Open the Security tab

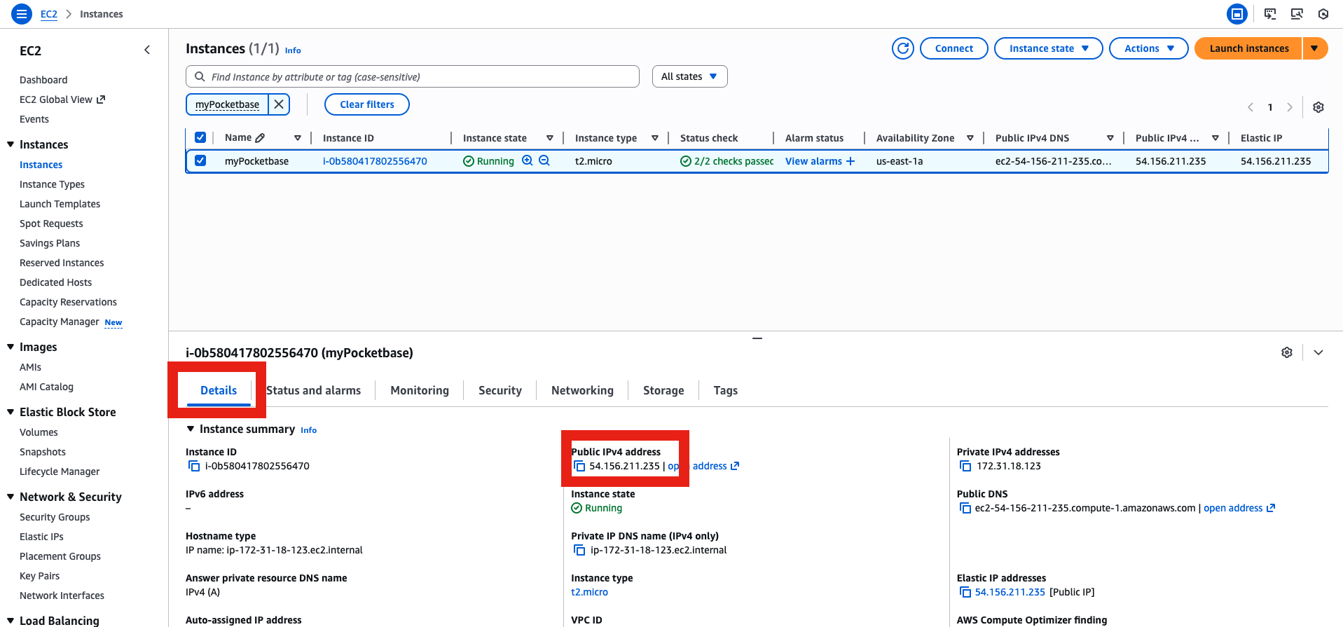(x=500, y=390)
